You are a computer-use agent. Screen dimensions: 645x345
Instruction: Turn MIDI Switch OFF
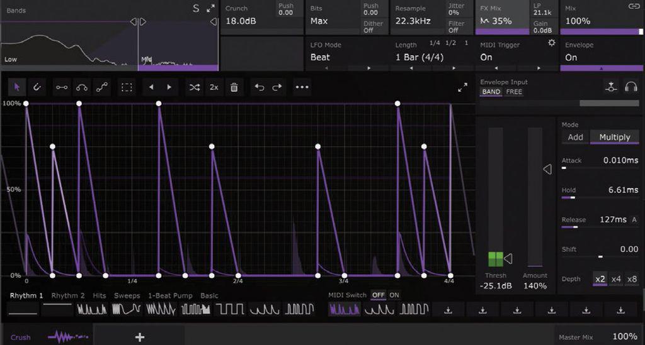pos(378,295)
